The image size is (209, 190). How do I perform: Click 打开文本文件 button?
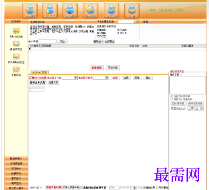(x=38, y=83)
